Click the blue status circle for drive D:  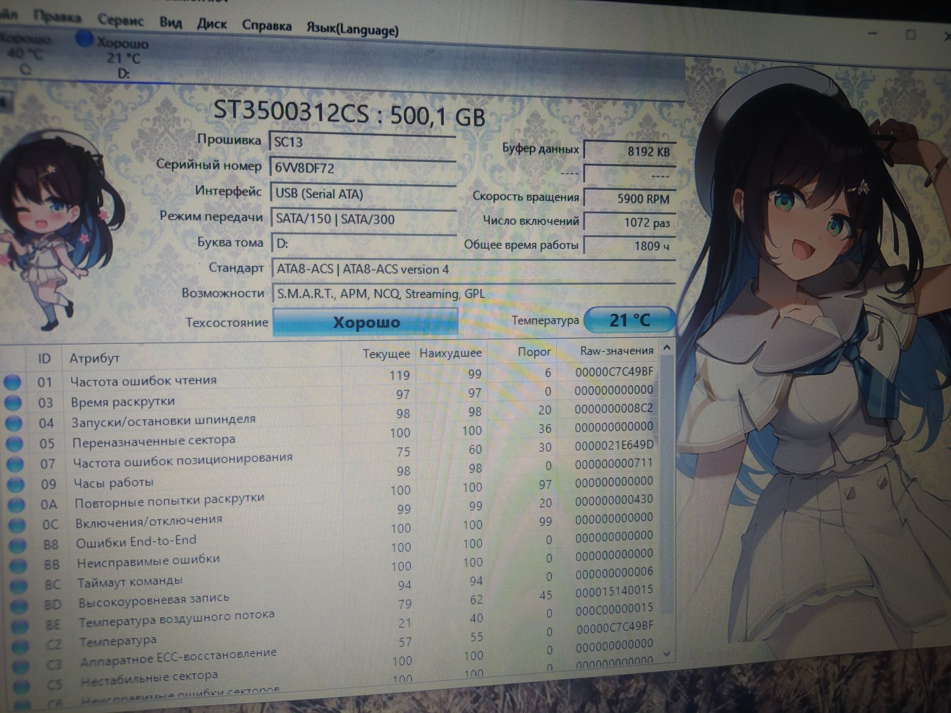pyautogui.click(x=85, y=39)
